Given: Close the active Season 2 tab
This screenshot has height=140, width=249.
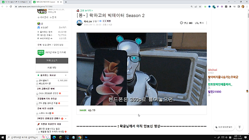Looking at the screenshot, I should (61, 2).
